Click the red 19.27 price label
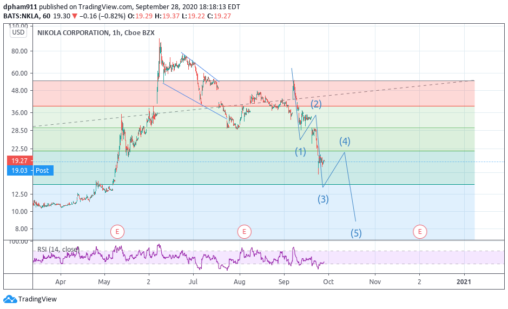The height and width of the screenshot is (309, 508). point(19,160)
